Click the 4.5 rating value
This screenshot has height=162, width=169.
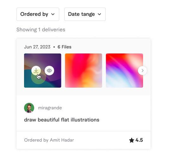click(139, 140)
